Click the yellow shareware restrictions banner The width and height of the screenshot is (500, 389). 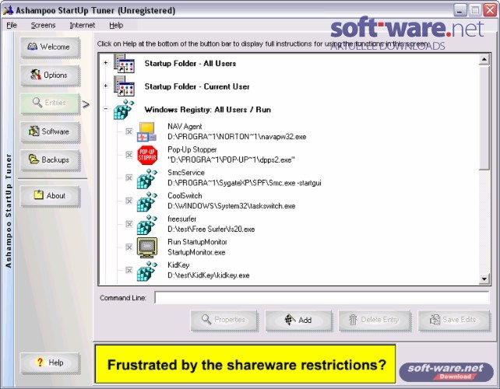245,364
